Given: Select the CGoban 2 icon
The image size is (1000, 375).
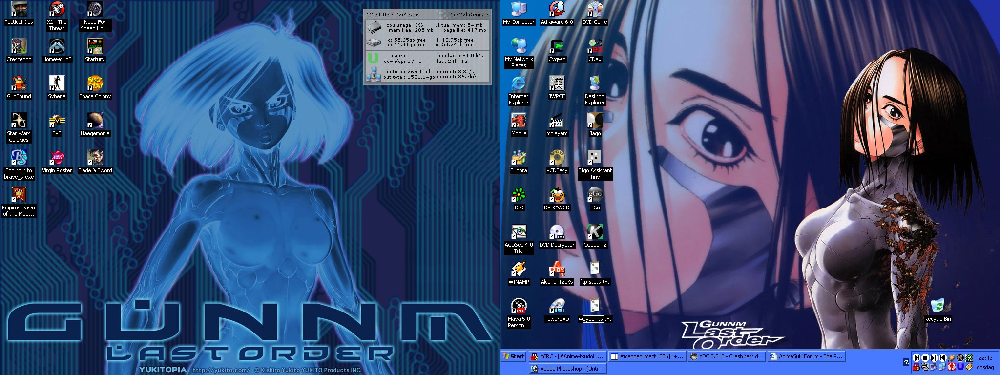Looking at the screenshot, I should pos(595,236).
